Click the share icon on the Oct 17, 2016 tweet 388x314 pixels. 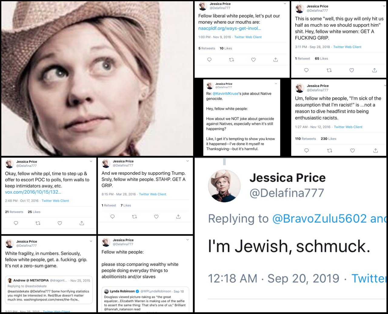point(82,223)
